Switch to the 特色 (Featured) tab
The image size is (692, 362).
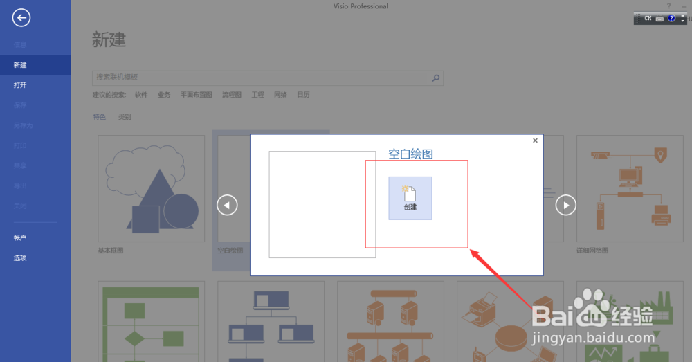point(99,117)
